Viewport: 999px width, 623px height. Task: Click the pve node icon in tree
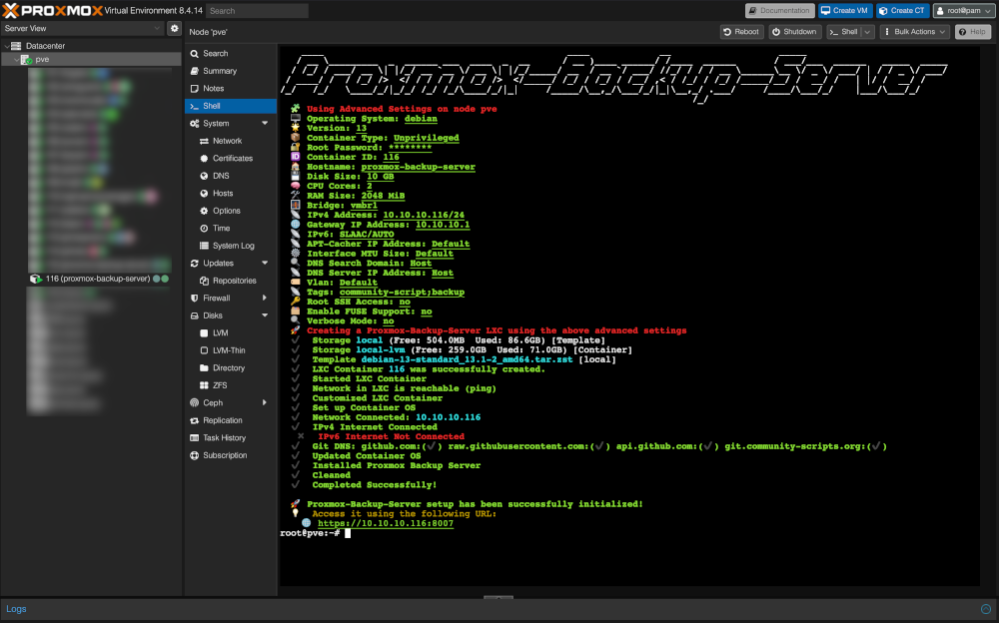point(27,59)
